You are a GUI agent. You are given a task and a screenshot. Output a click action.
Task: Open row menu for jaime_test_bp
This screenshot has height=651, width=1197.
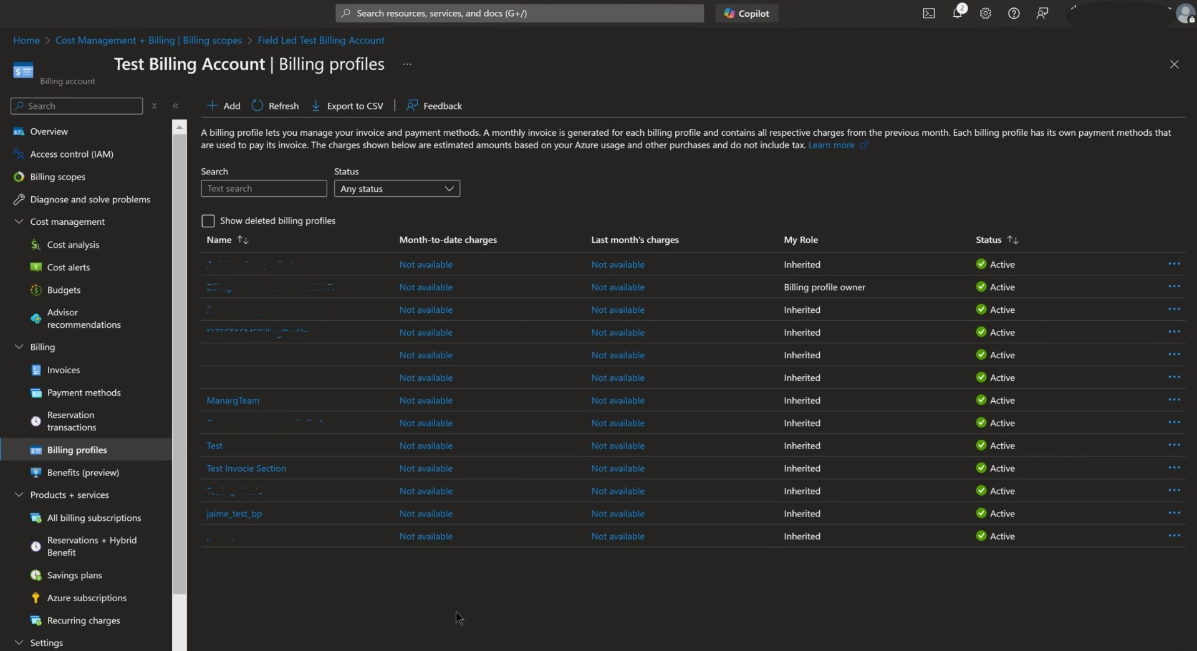pyautogui.click(x=1174, y=513)
